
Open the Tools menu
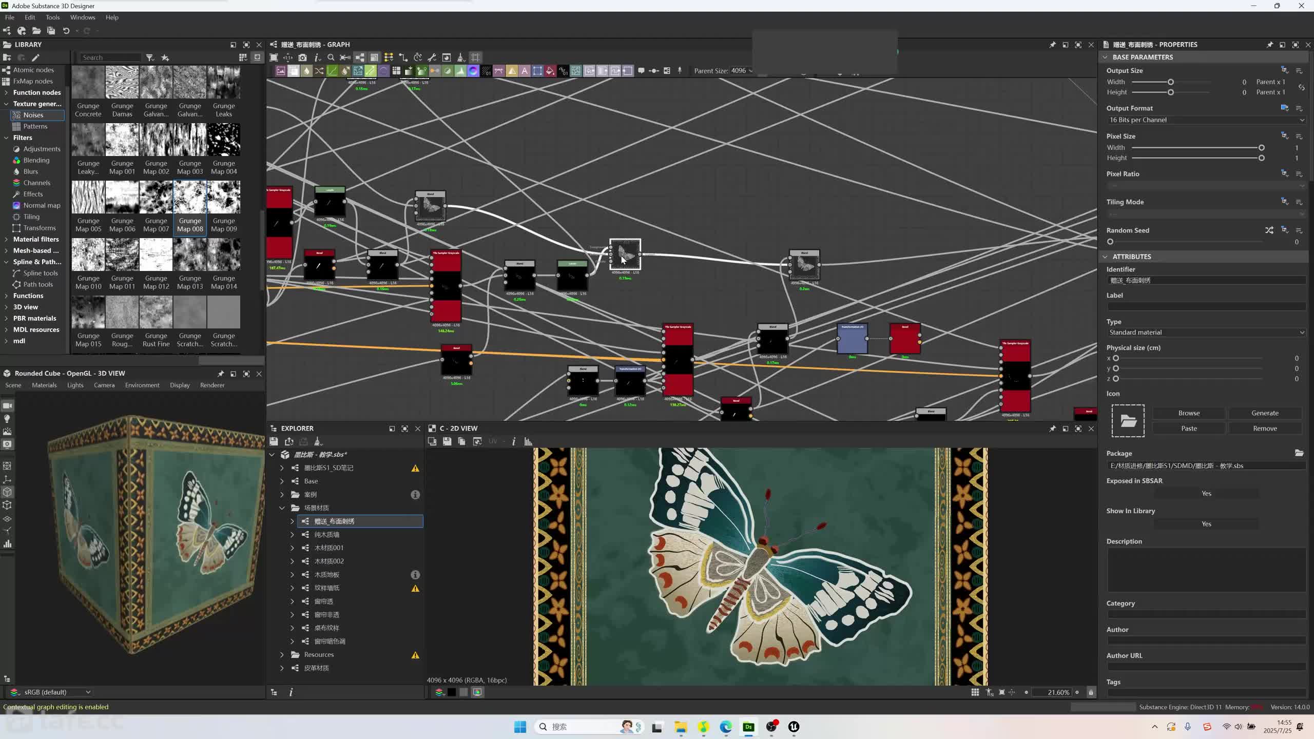(x=52, y=17)
